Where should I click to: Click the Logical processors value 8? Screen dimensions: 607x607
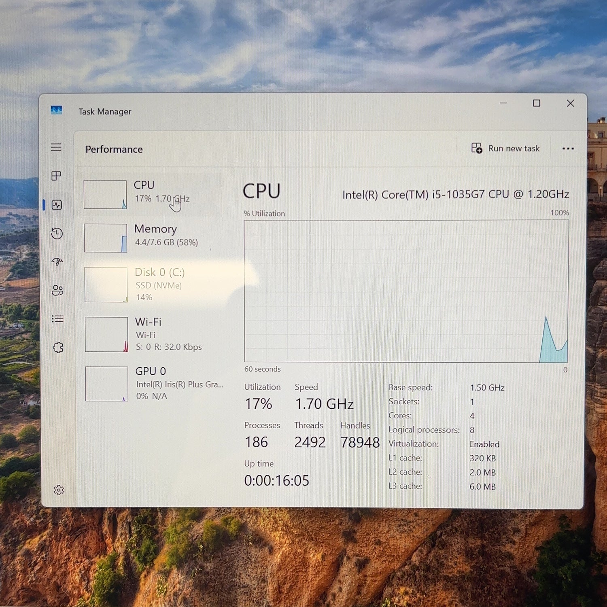(x=472, y=430)
